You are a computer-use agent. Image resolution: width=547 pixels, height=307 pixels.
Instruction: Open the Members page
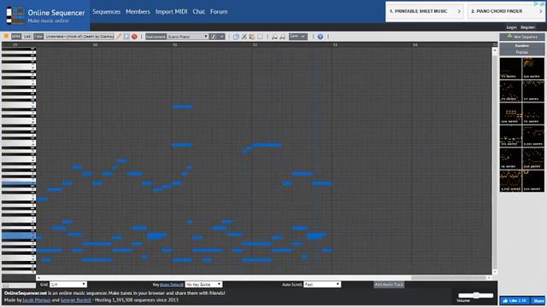138,11
